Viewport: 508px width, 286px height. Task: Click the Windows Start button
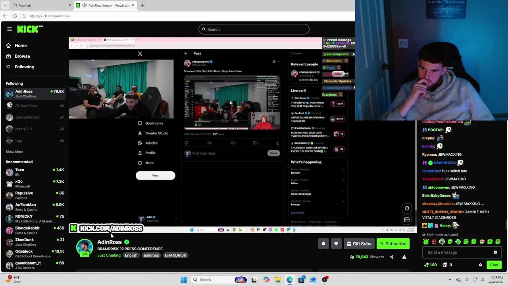pyautogui.click(x=184, y=280)
